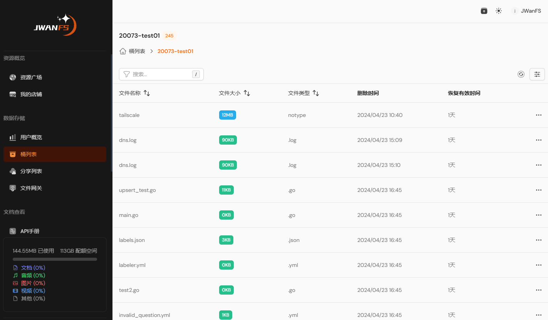The width and height of the screenshot is (548, 320).
Task: Click the 2024/04/23 10:40 deletion time
Action: [x=380, y=115]
